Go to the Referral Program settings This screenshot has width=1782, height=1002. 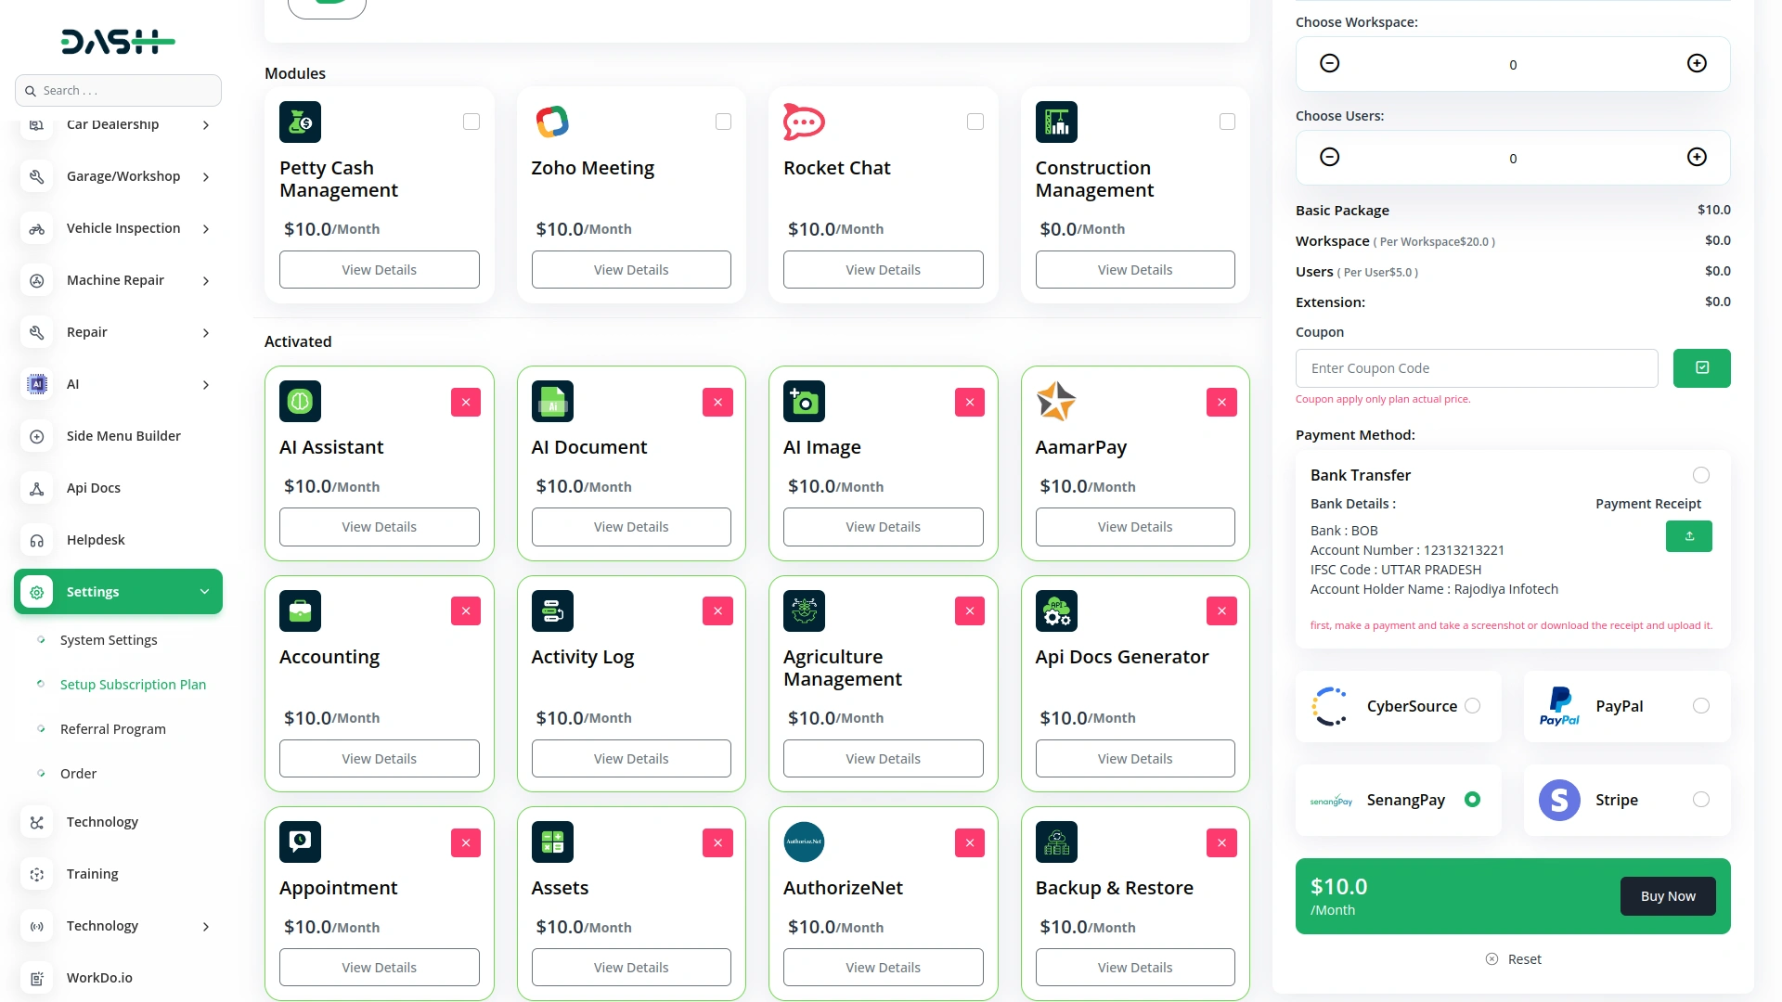pos(113,729)
